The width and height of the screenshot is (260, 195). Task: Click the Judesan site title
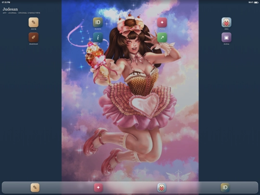coord(10,9)
